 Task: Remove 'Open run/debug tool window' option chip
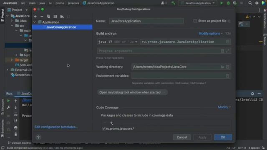tap(164, 92)
